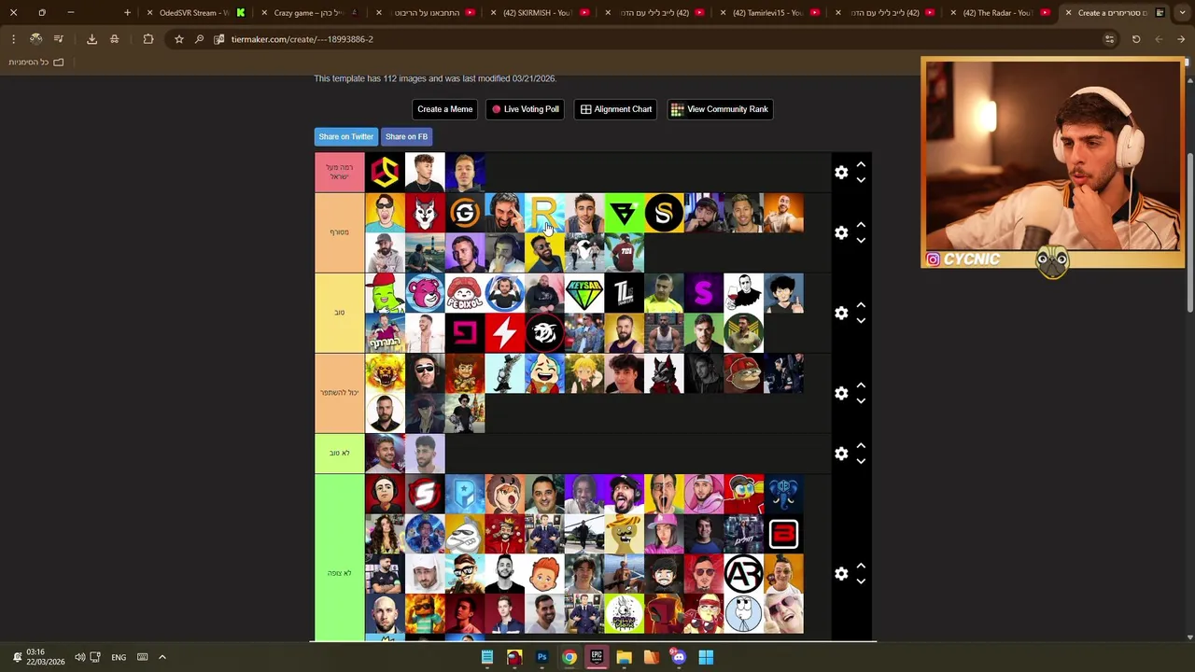Move the 'רמה מעל ישראל' tier up with its arrow
The width and height of the screenshot is (1195, 672).
point(861,165)
